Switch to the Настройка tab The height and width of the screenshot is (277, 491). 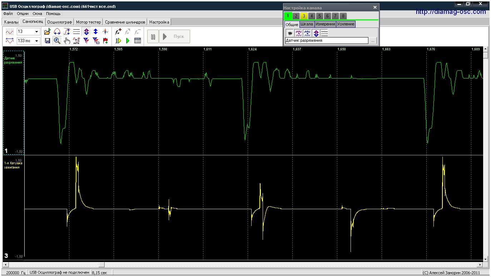click(159, 22)
